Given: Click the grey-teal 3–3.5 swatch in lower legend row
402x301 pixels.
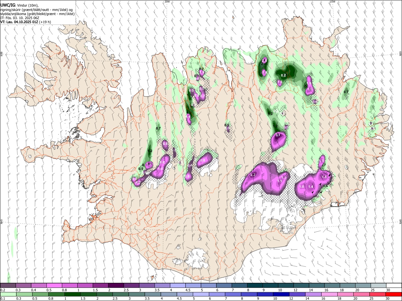Looking at the screenshot, I should tap(137, 294).
